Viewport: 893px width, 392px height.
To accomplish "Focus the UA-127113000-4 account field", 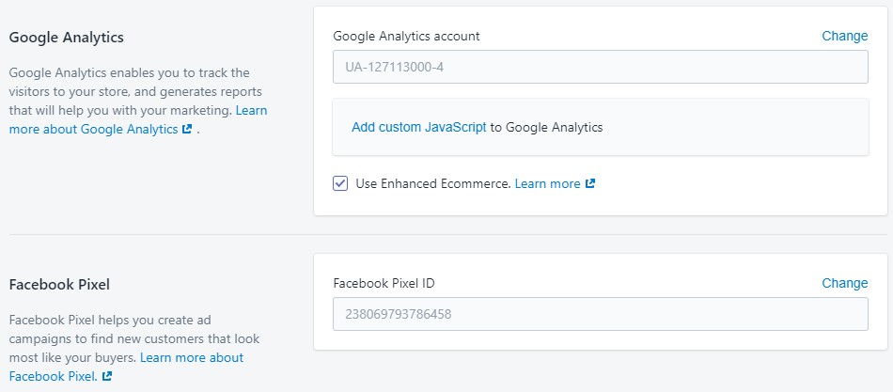I will pyautogui.click(x=601, y=67).
